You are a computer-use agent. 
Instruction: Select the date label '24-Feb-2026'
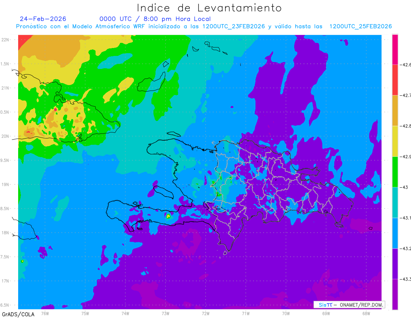point(43,19)
